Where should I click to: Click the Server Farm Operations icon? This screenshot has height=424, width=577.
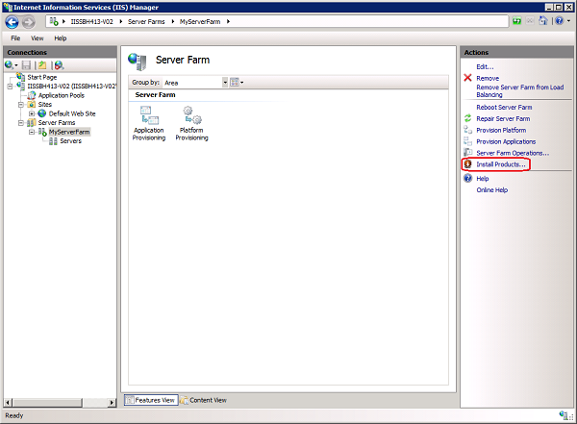[x=467, y=152]
